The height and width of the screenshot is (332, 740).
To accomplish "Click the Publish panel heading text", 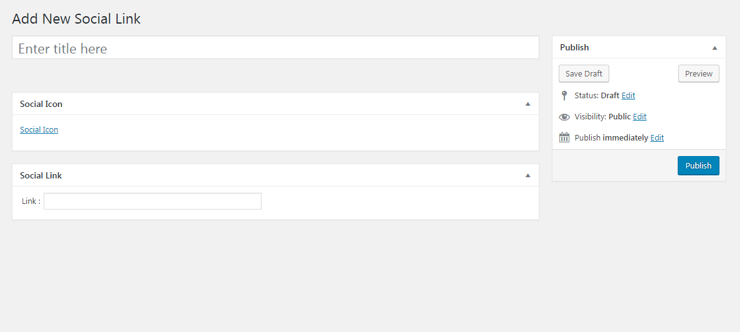I will point(574,48).
